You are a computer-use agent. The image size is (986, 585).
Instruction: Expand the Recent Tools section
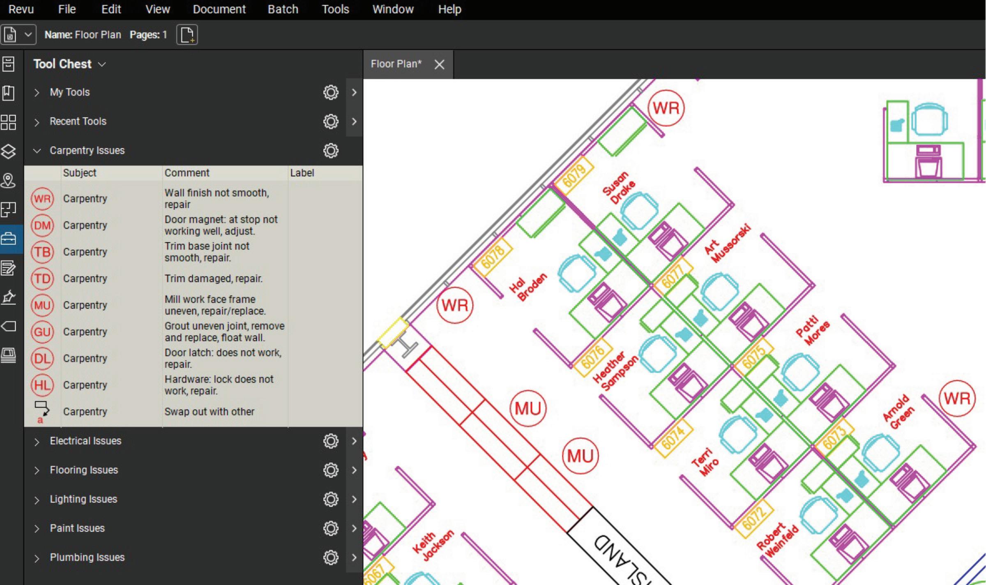[37, 122]
